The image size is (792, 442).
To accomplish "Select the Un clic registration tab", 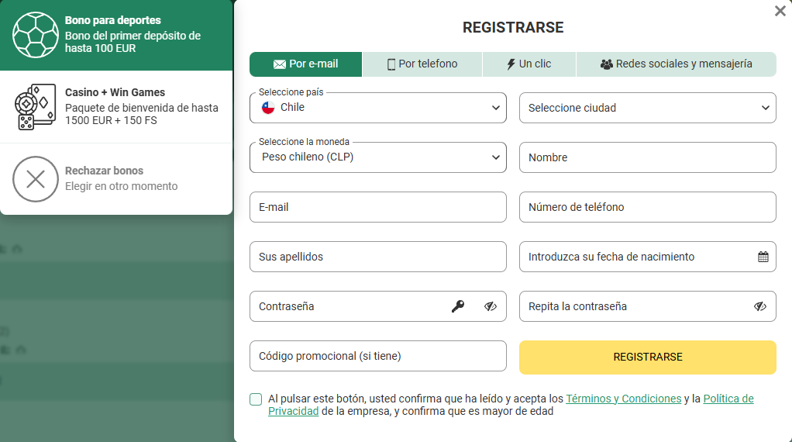I will pos(529,64).
